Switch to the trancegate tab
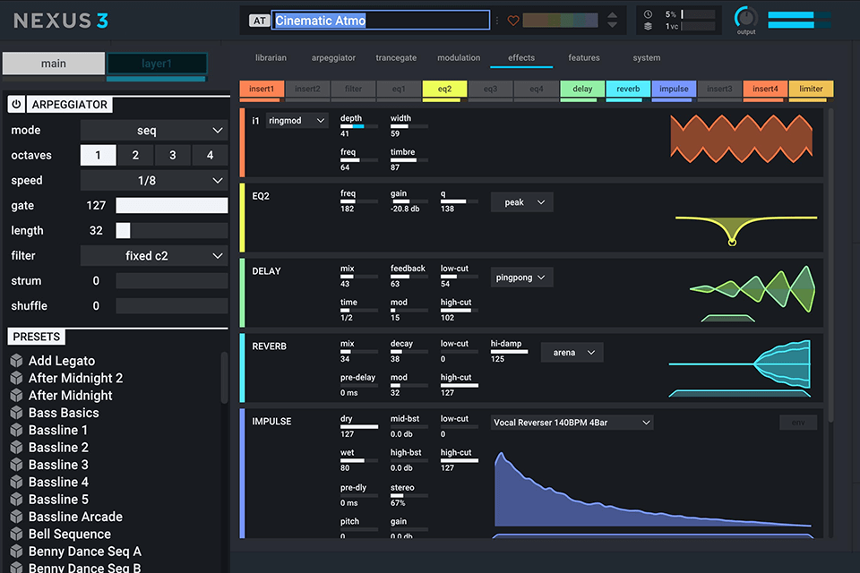Screen dimensions: 860x573 pos(396,57)
